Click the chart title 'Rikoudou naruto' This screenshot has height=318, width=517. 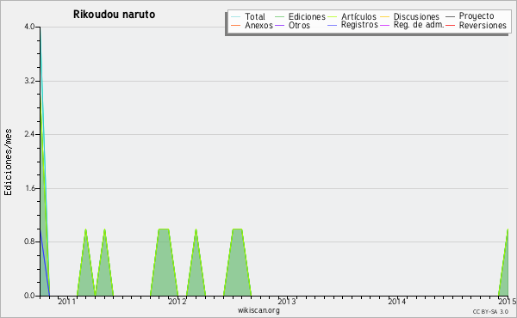coord(114,15)
